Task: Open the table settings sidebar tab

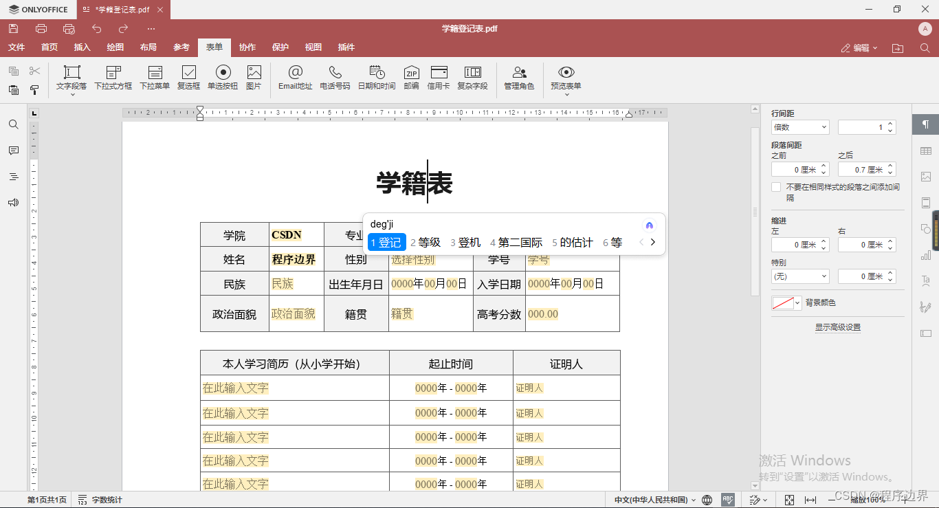Action: pos(926,151)
